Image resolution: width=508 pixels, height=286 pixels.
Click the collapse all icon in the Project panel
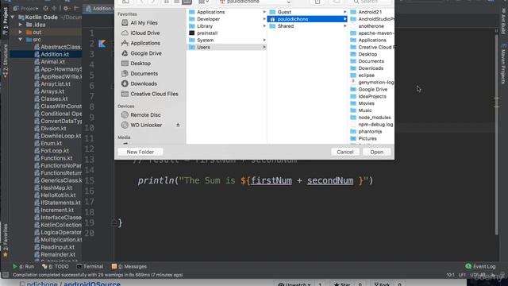point(54,8)
